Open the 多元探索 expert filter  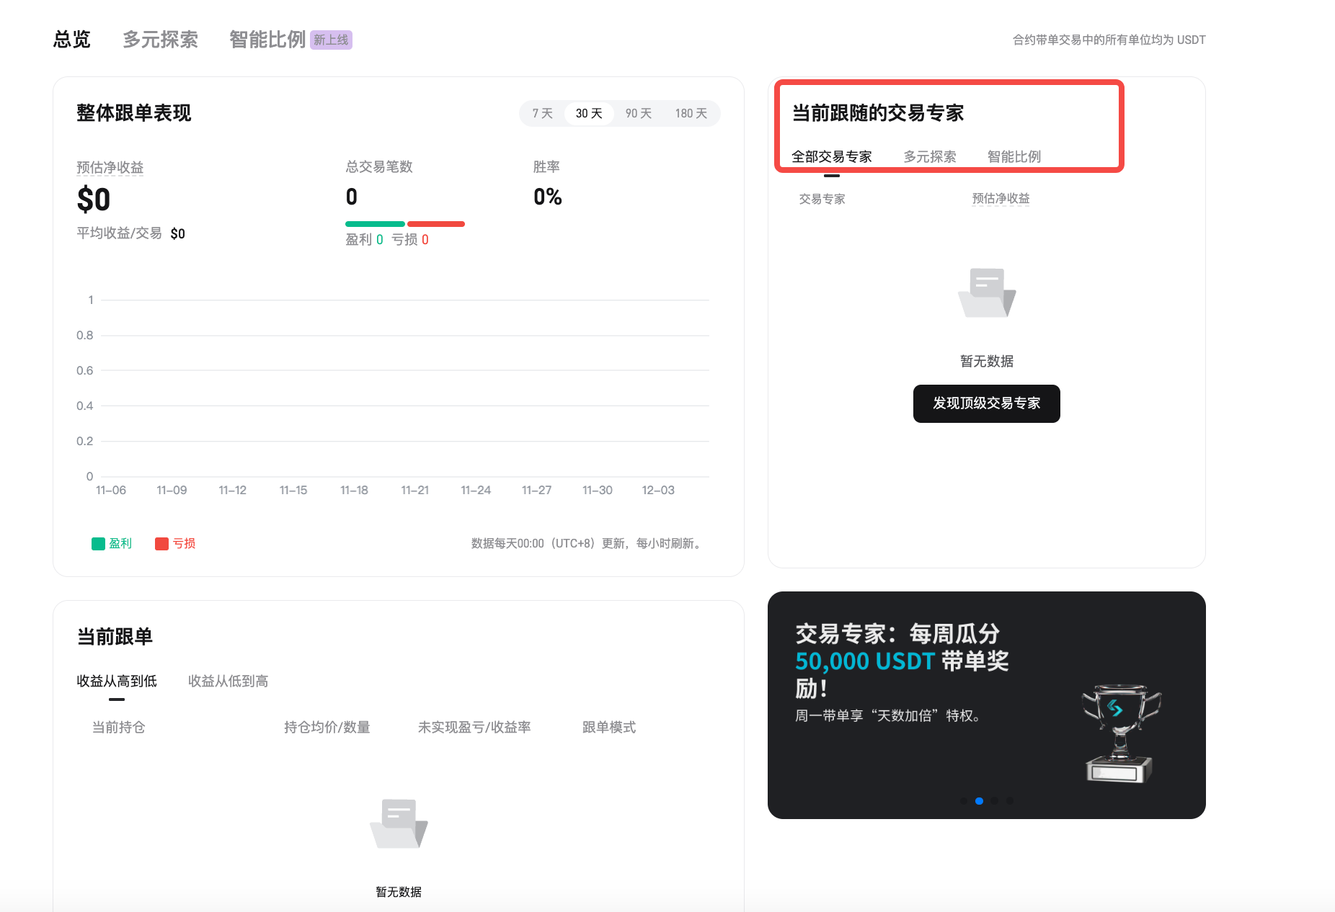point(930,156)
